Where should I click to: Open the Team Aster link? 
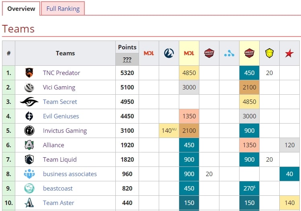point(58,203)
